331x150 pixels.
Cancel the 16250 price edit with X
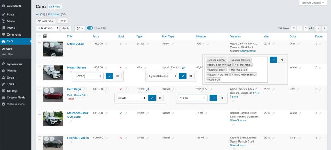pyautogui.click(x=118, y=76)
